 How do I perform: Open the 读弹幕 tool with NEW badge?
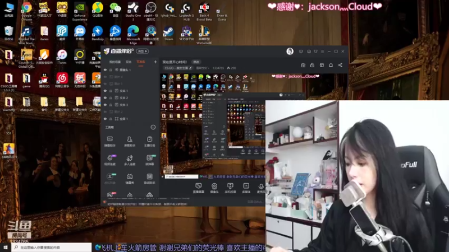[149, 160]
